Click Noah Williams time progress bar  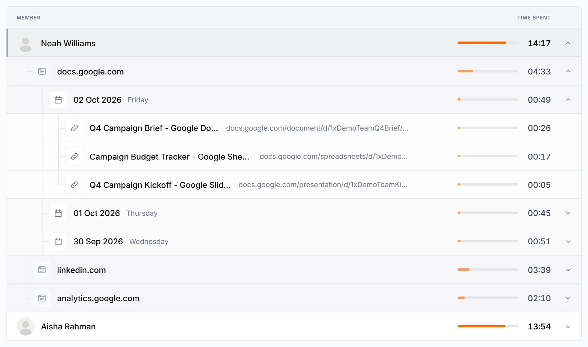pyautogui.click(x=488, y=43)
